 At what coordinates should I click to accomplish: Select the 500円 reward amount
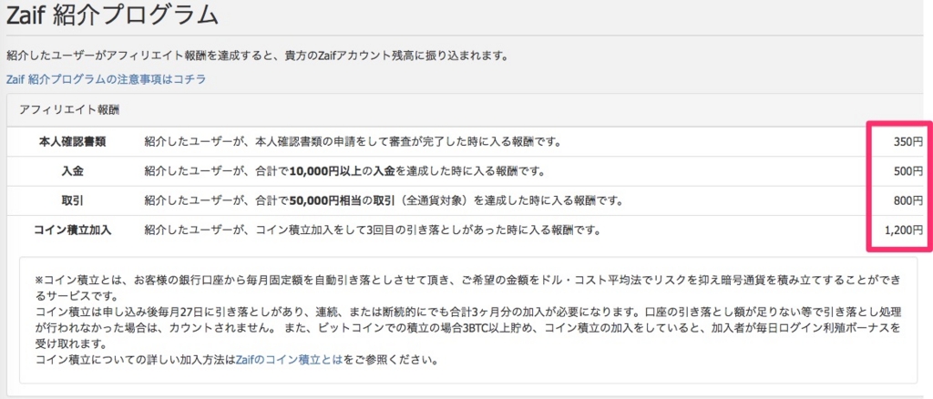pyautogui.click(x=908, y=171)
